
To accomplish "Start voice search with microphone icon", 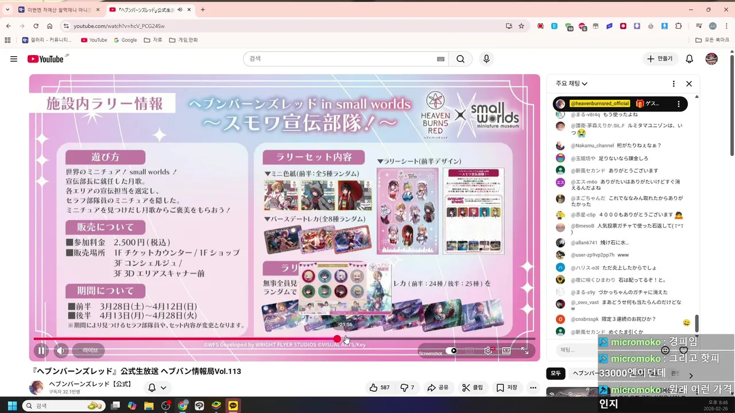I will tap(487, 59).
